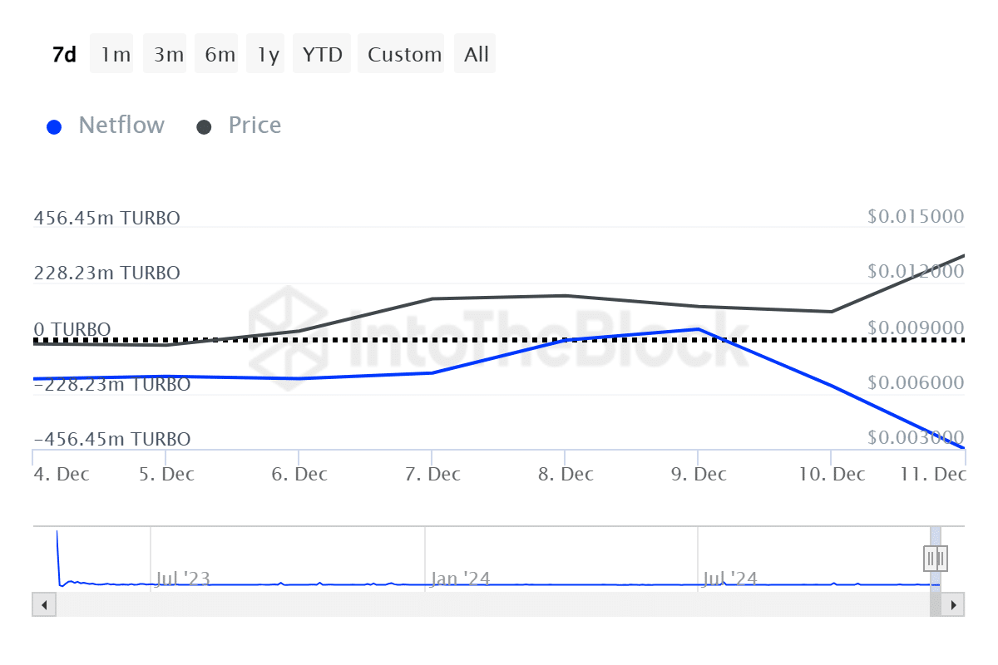Click the navigator range grabber handle icon

(935, 559)
